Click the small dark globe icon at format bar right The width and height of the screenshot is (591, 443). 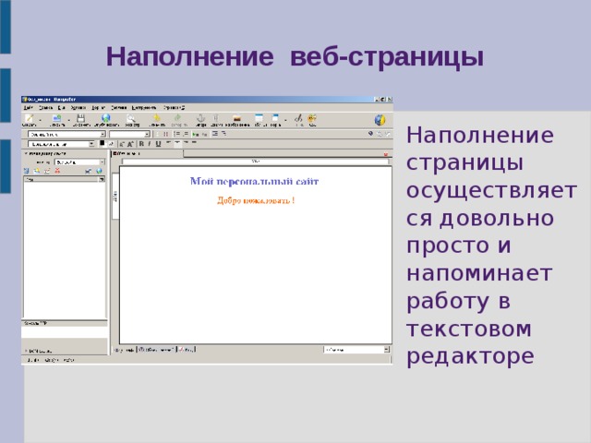pos(371,133)
